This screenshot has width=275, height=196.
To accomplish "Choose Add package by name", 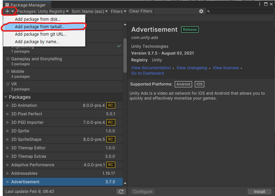I will tap(44, 42).
